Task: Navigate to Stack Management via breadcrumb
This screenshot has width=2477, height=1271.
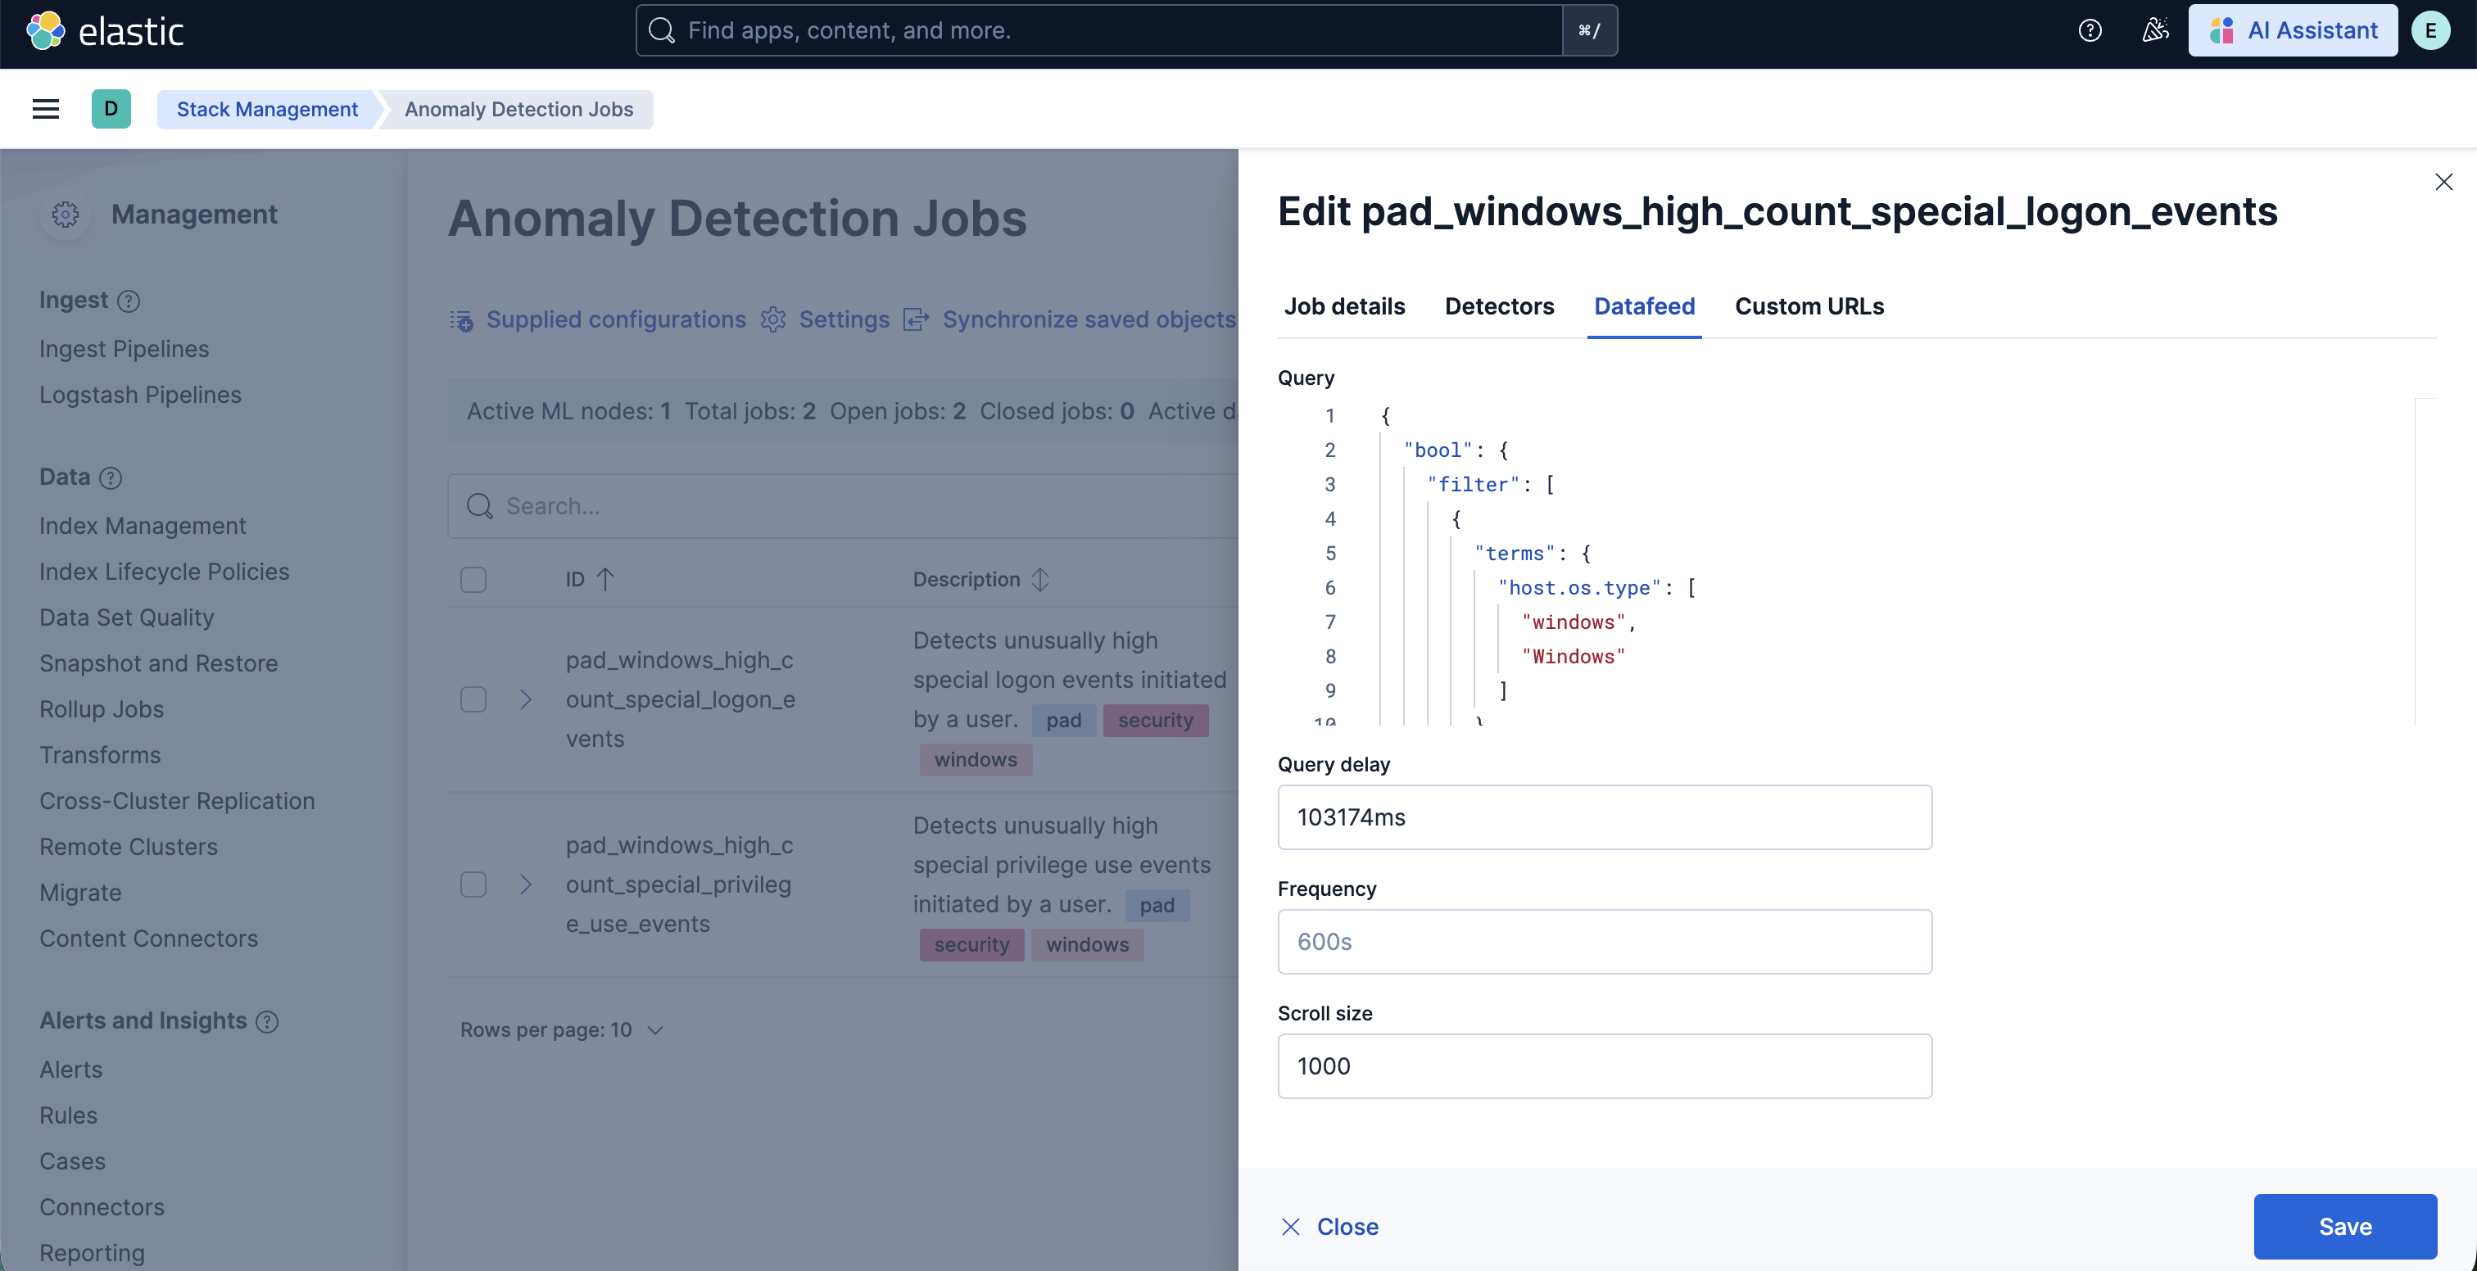Action: click(265, 109)
